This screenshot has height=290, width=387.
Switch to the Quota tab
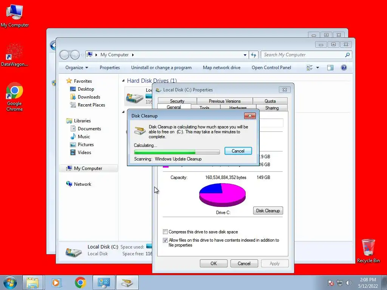(x=270, y=101)
